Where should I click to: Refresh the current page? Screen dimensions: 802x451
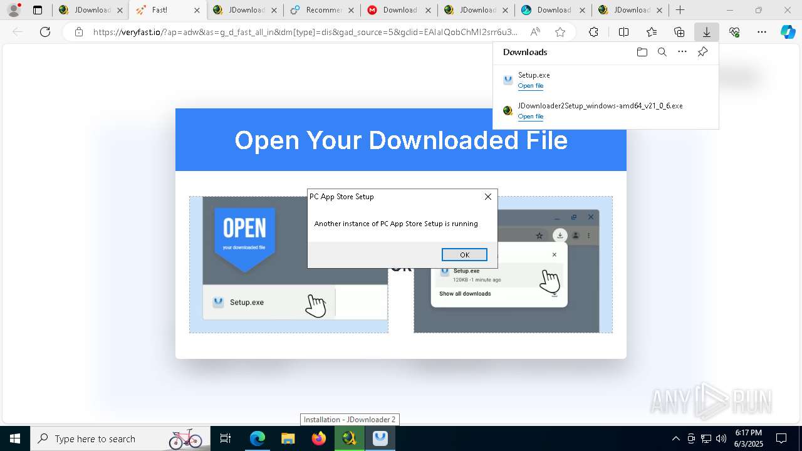(45, 32)
